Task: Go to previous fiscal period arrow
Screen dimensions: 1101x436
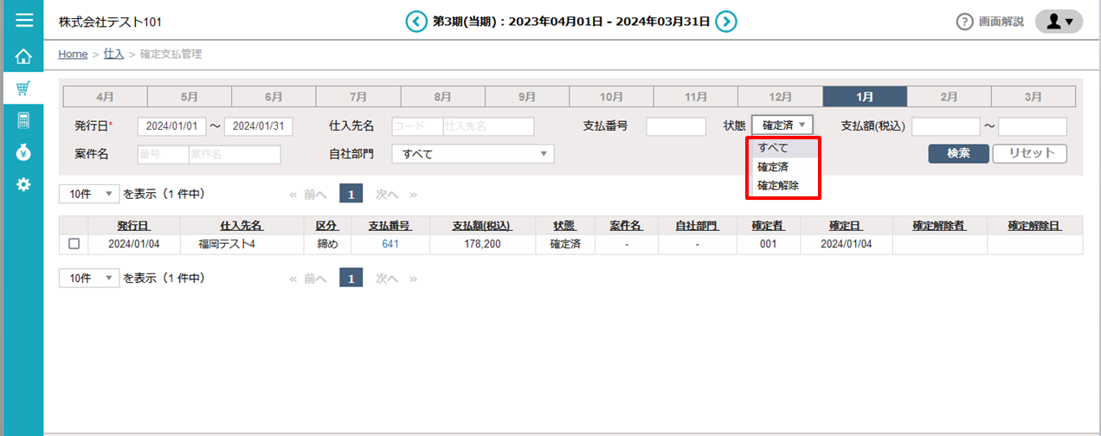Action: tap(416, 21)
